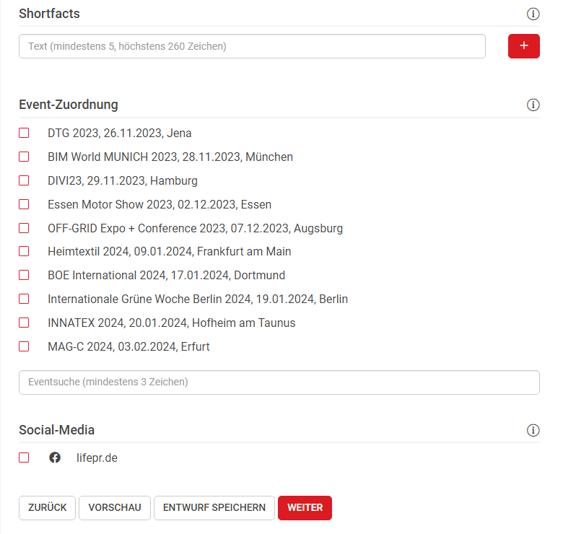Check OFF-GRID Expo + Conference 2023

tap(24, 228)
